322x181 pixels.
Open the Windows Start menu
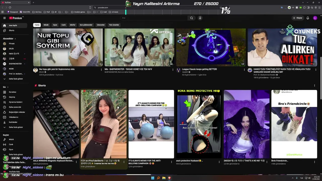point(153,178)
